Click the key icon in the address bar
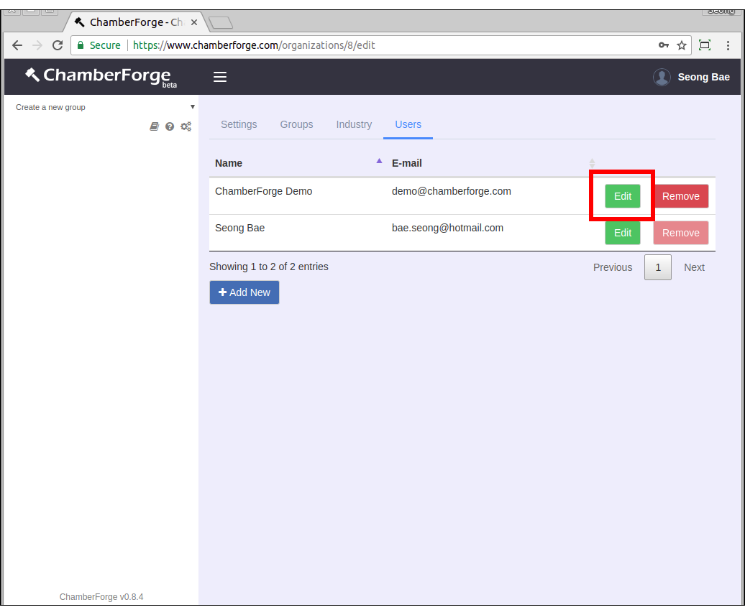This screenshot has height=615, width=745. [663, 45]
